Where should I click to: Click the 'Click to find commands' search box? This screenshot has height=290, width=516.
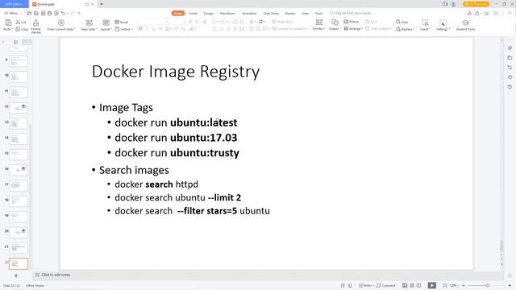(x=351, y=13)
